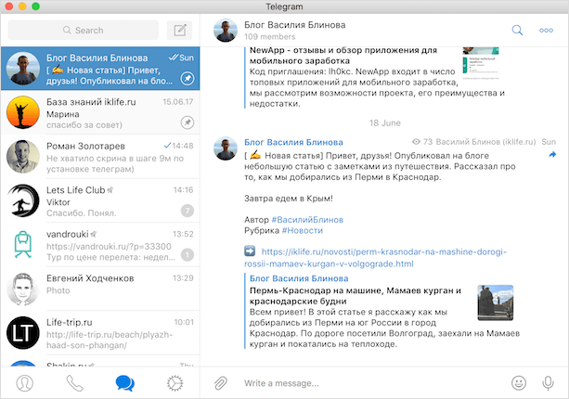Click Пермь-Краснодар на машине preview headline

click(x=356, y=296)
